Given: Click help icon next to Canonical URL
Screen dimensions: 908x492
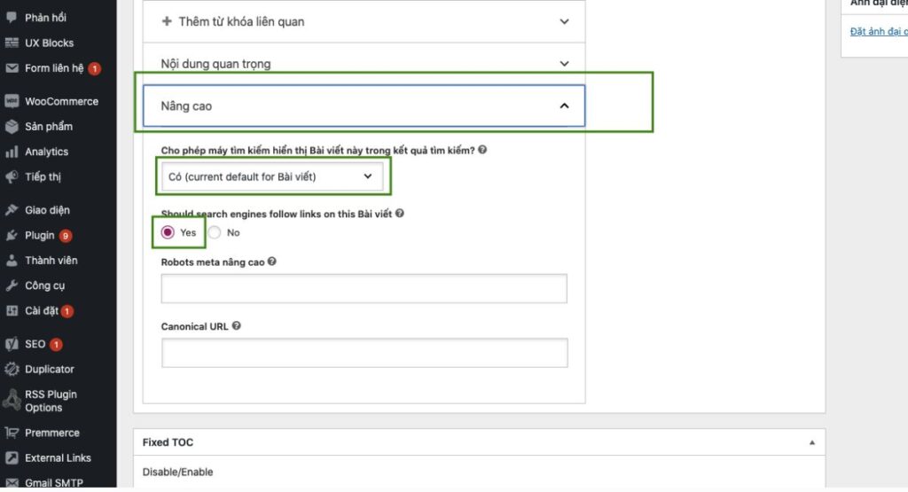Looking at the screenshot, I should (237, 326).
